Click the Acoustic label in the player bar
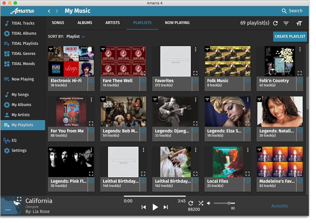Viewport: 316px width, 223px height. pos(279,206)
